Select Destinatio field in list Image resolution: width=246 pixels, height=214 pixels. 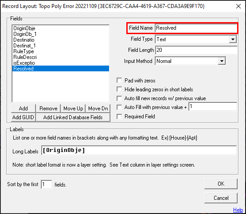[61, 40]
